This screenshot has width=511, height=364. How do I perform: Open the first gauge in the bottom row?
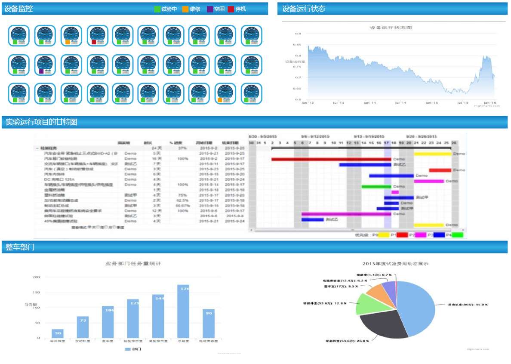coord(19,94)
